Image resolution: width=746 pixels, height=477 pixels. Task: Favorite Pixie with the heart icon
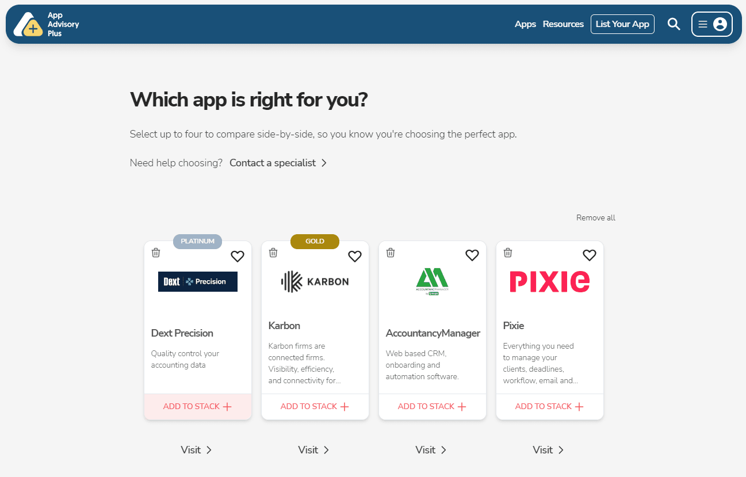[x=590, y=256]
